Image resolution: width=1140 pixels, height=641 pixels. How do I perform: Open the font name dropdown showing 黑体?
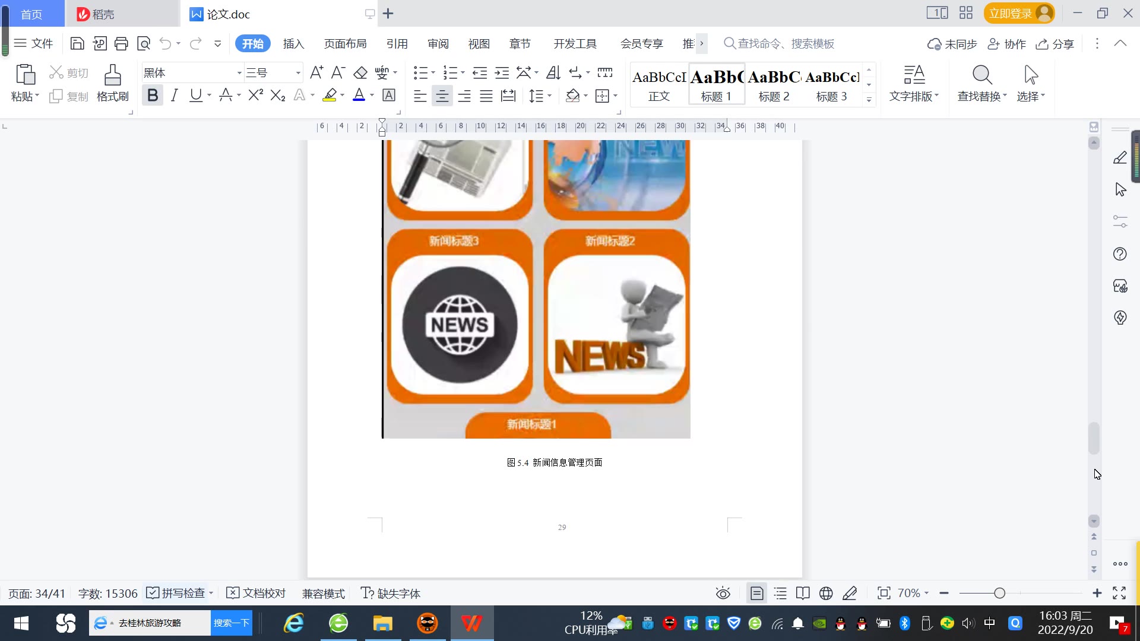tap(239, 72)
